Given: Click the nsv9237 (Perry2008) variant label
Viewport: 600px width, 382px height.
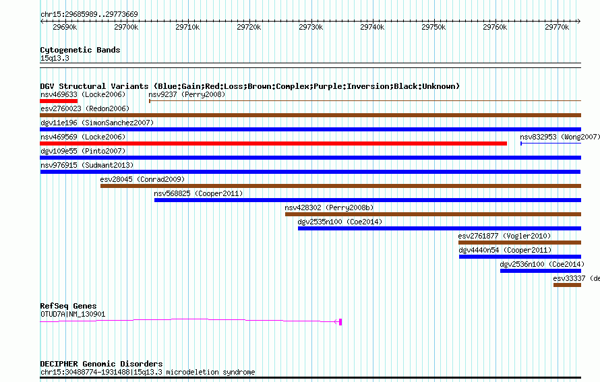Looking at the screenshot, I should pos(187,94).
